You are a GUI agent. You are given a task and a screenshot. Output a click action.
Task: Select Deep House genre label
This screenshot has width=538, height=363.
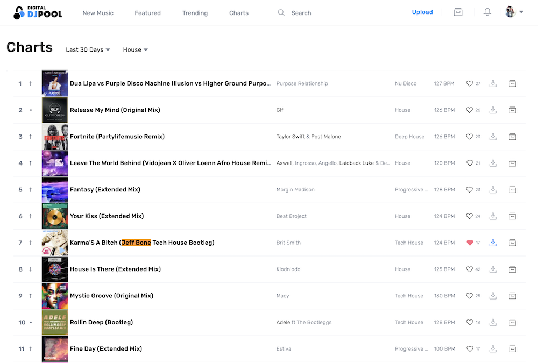click(409, 137)
